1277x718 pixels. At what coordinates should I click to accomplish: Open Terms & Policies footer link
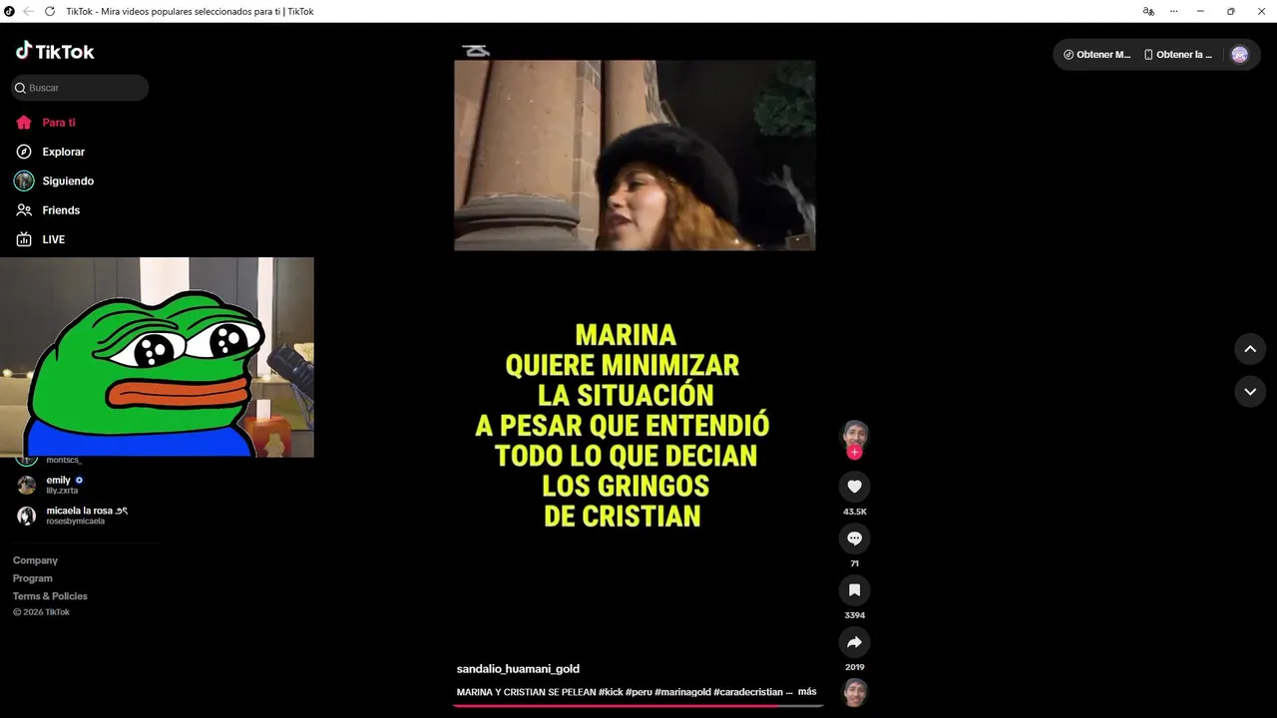point(50,596)
